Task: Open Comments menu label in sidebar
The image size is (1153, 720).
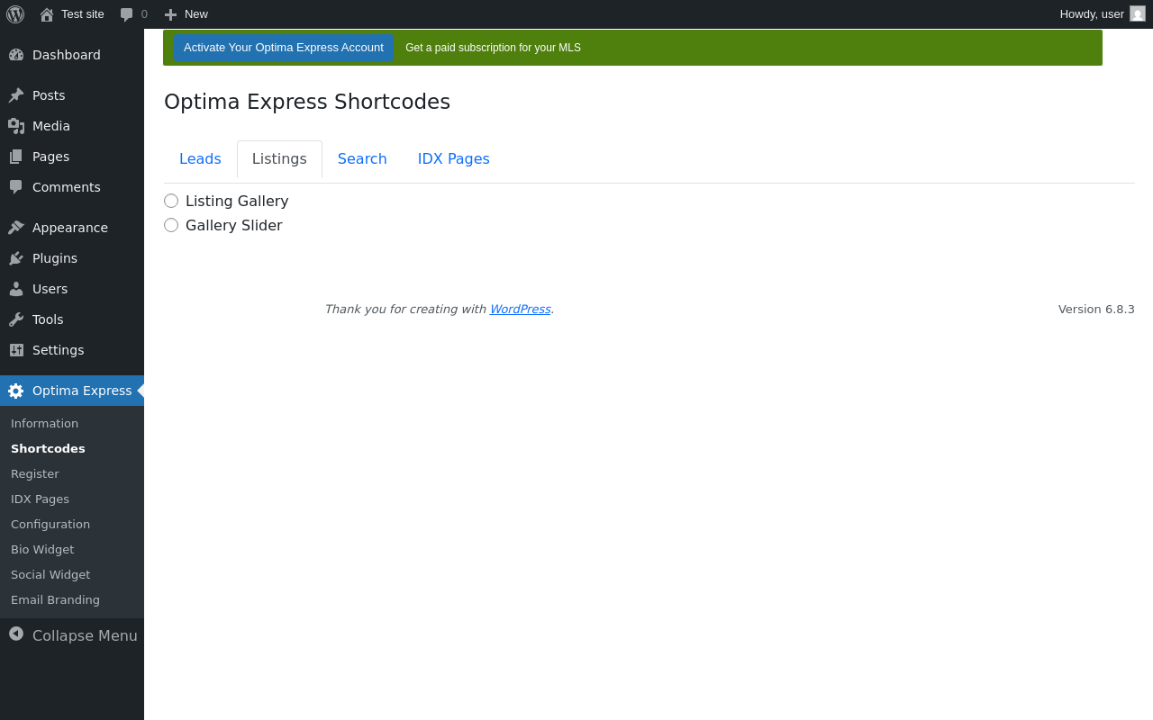Action: tap(67, 187)
